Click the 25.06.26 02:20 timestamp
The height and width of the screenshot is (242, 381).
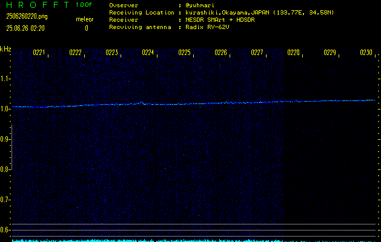[25, 28]
